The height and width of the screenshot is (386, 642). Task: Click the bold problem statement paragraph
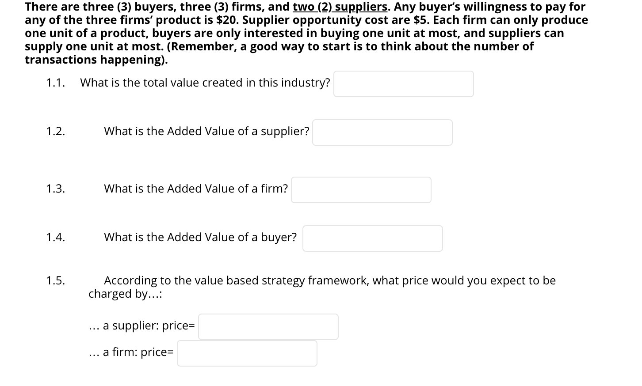point(305,33)
